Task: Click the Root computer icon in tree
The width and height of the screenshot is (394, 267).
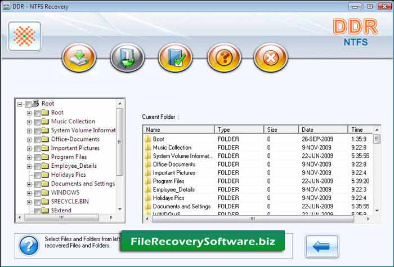Action: point(35,103)
